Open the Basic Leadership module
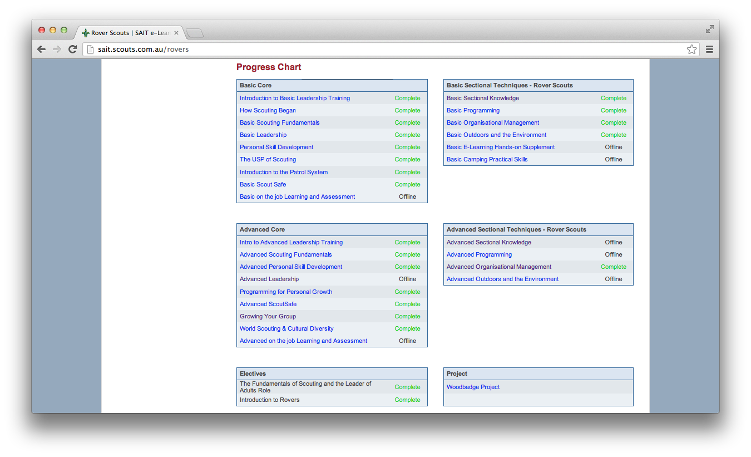Image resolution: width=751 pixels, height=457 pixels. click(263, 135)
